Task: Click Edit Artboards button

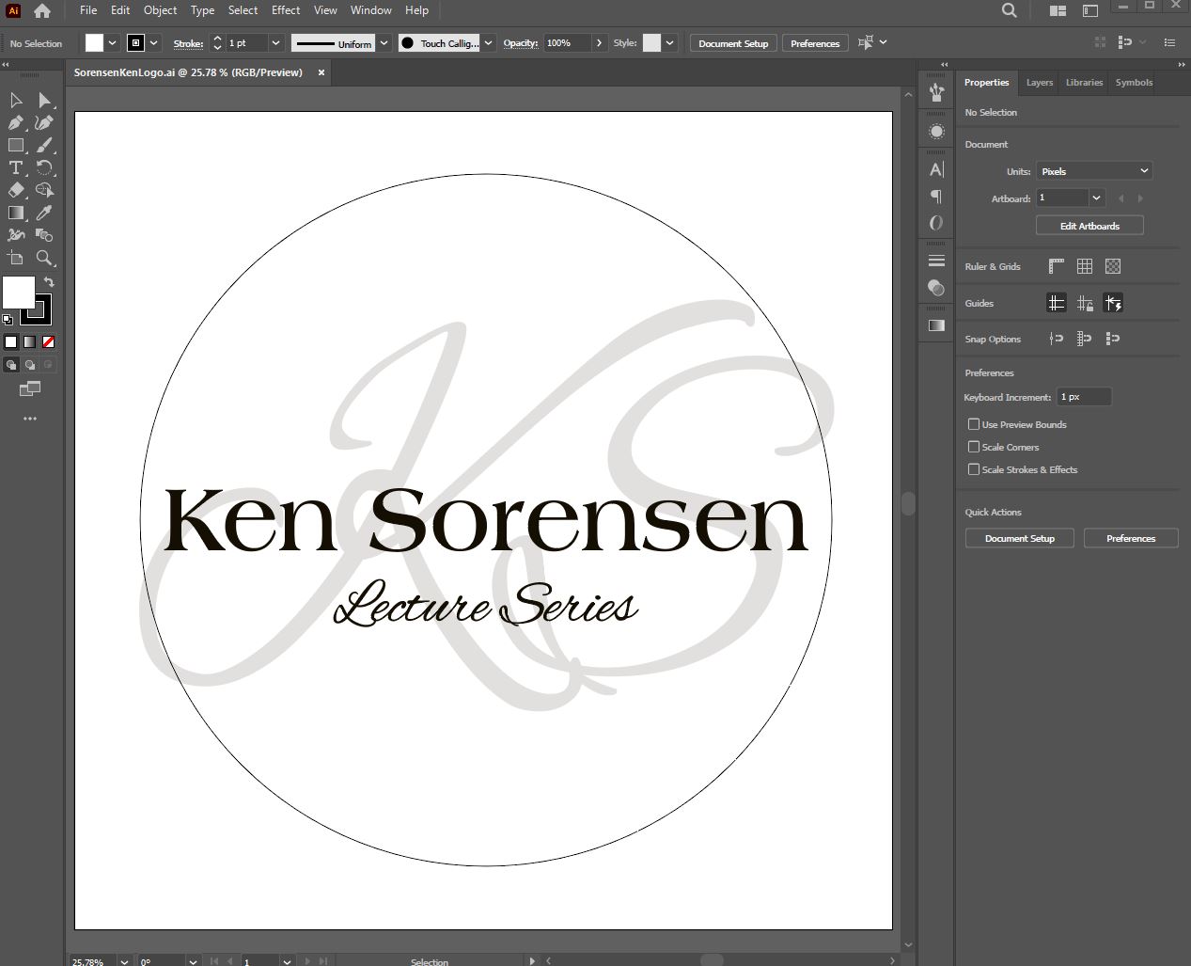Action: (1089, 226)
